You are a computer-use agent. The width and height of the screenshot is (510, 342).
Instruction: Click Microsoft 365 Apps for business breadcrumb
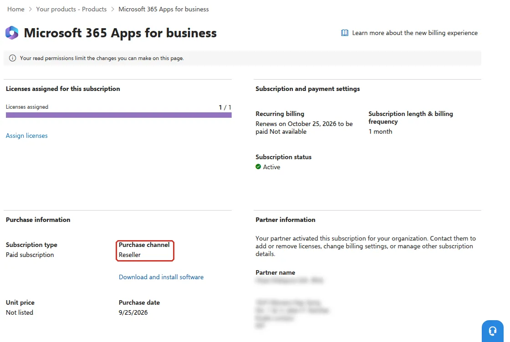163,9
